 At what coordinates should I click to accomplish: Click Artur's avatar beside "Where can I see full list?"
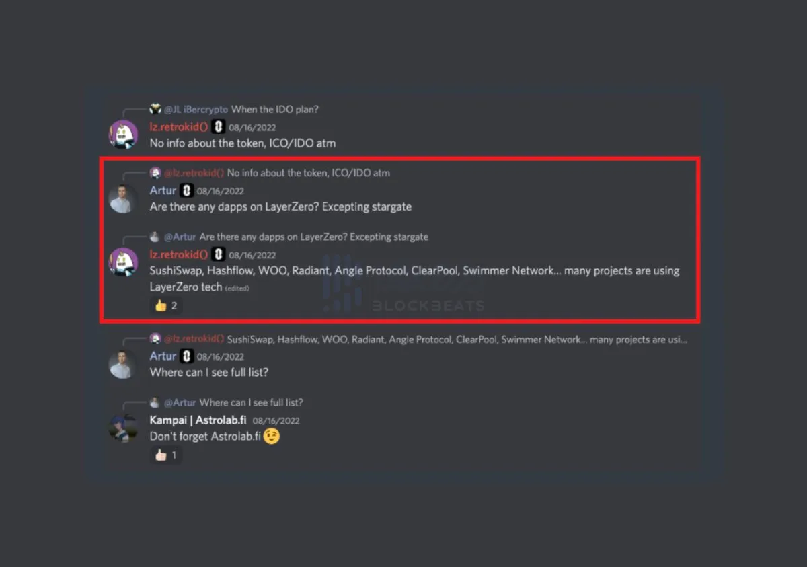pyautogui.click(x=124, y=364)
